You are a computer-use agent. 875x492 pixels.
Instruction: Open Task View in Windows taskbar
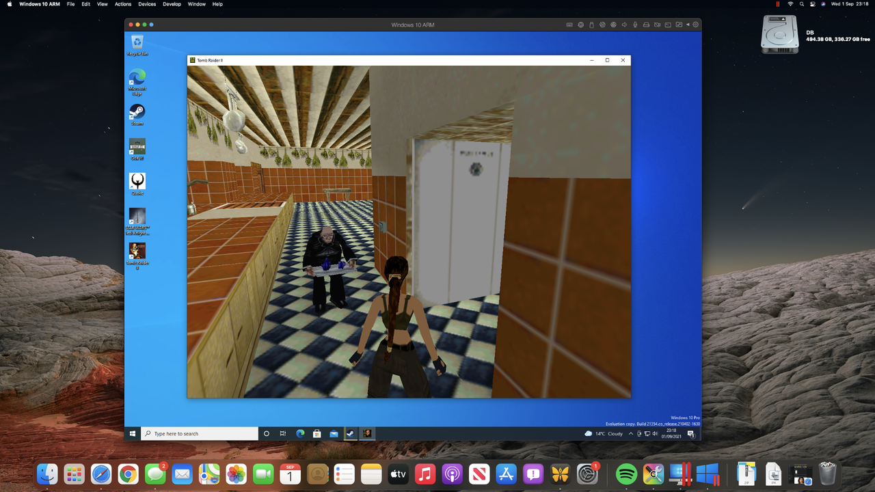coord(283,434)
